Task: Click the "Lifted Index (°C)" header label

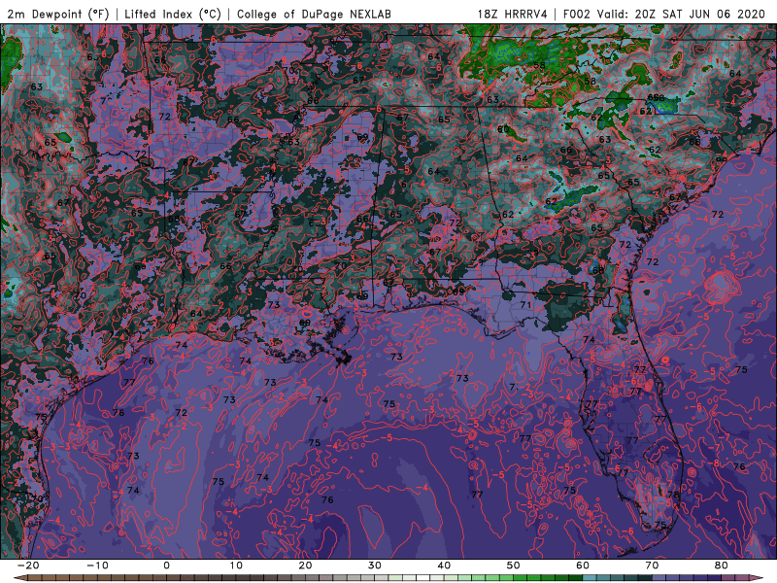Action: point(173,14)
